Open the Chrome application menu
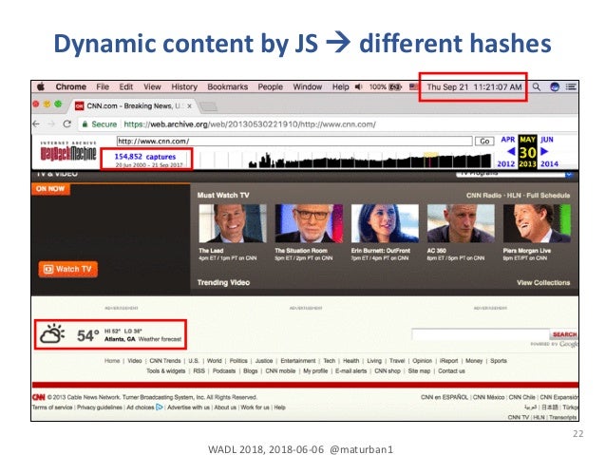This screenshot has width=606, height=455. (70, 87)
